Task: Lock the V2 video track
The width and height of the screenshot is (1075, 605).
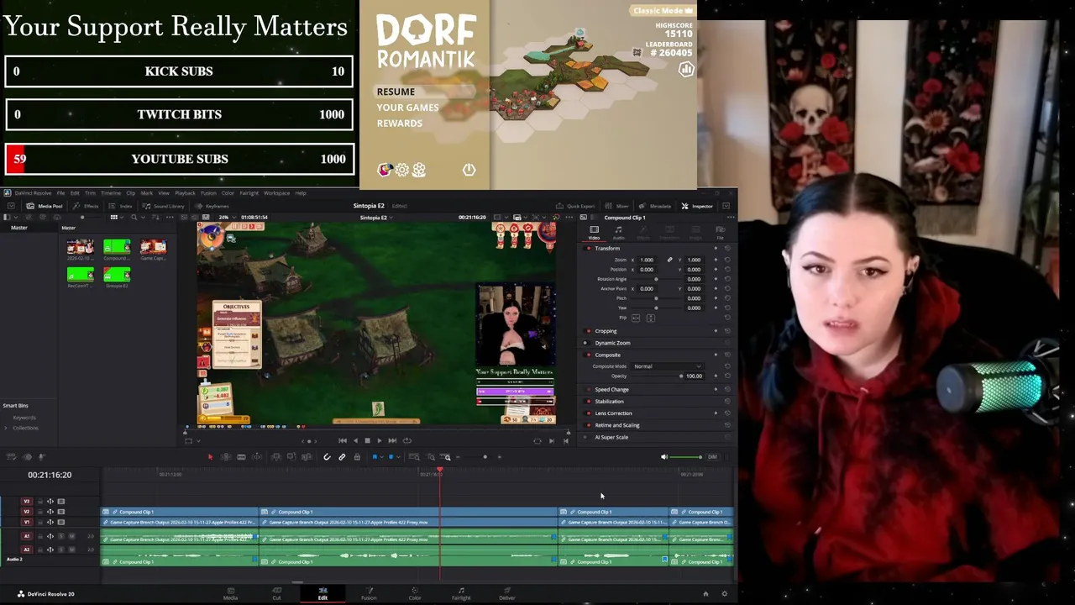Action: tap(41, 512)
